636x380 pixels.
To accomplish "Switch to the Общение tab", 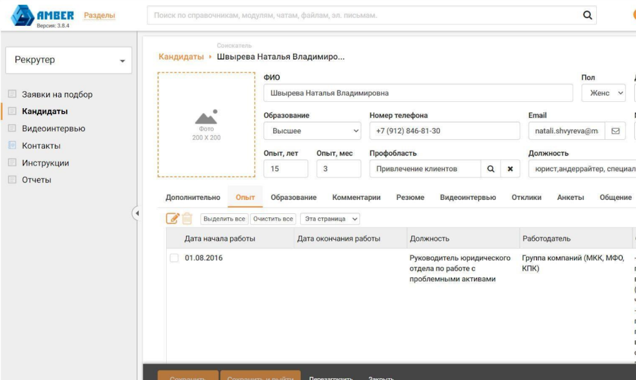I will pyautogui.click(x=615, y=197).
